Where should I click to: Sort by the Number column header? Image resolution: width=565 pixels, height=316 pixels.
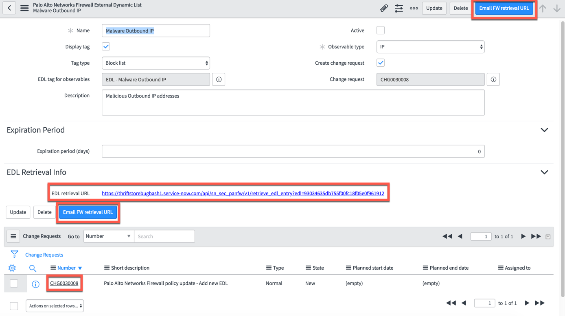tap(66, 268)
